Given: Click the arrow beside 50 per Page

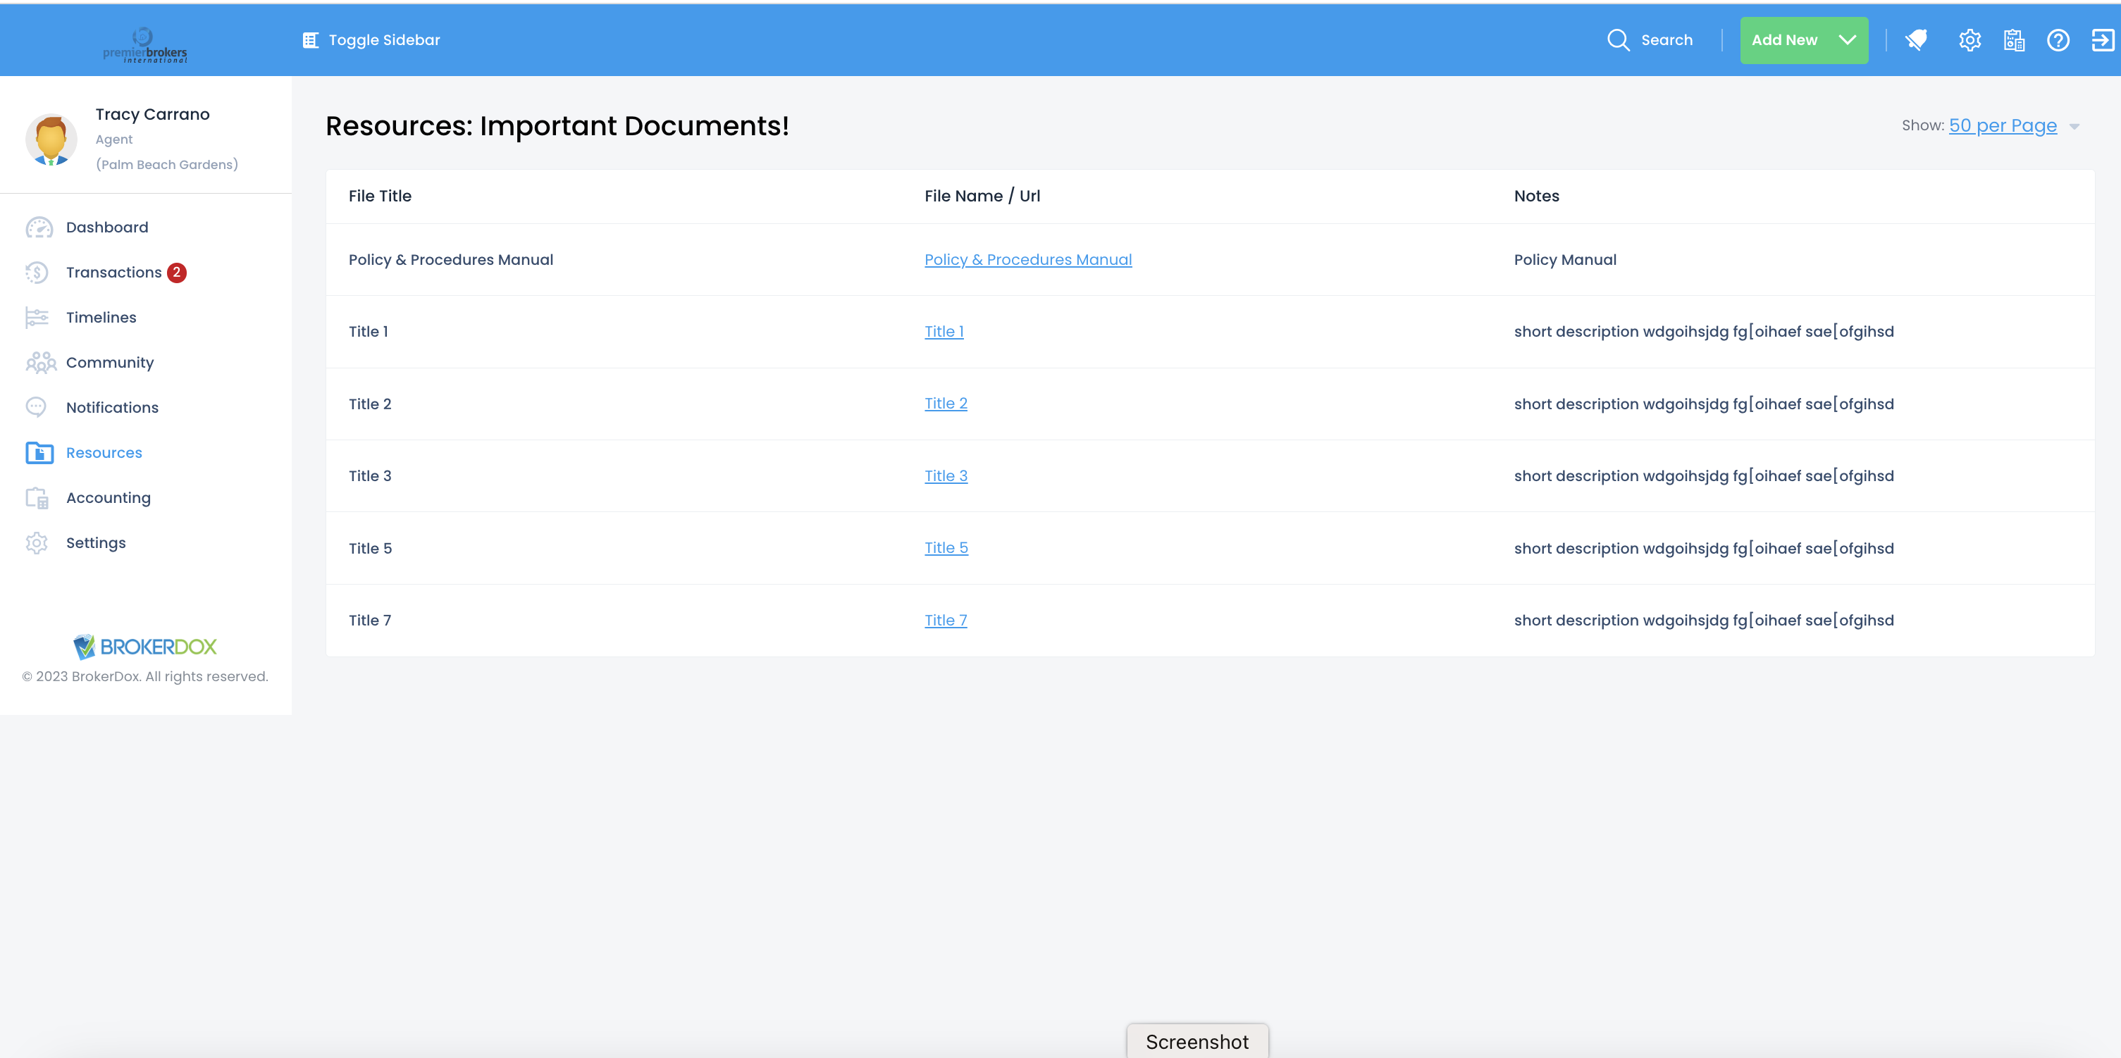Looking at the screenshot, I should click(x=2074, y=127).
